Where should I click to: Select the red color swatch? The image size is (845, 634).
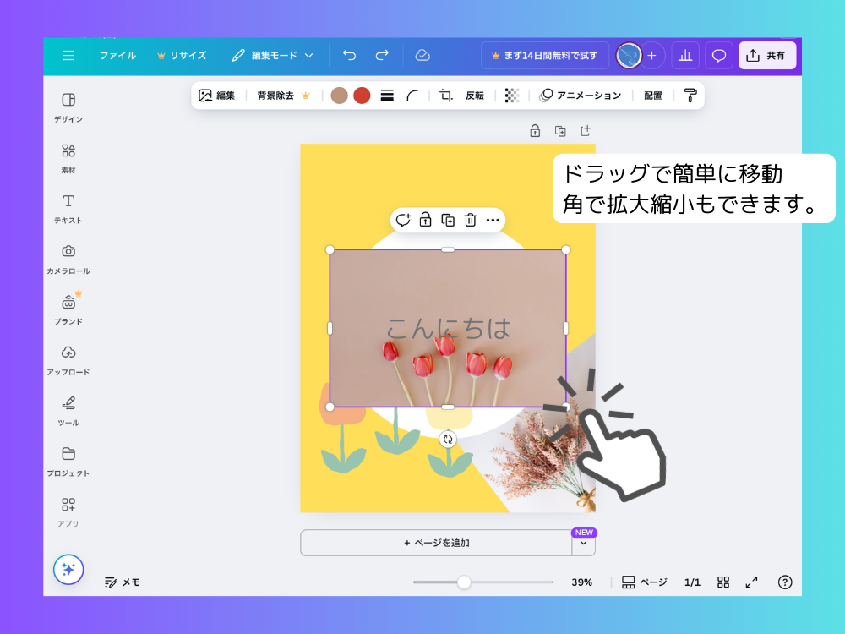coord(362,96)
